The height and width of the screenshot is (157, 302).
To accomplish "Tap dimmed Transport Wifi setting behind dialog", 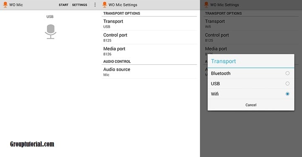I will tap(251, 24).
